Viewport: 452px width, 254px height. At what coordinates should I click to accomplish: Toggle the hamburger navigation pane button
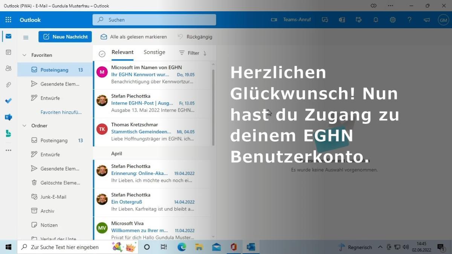click(x=26, y=37)
